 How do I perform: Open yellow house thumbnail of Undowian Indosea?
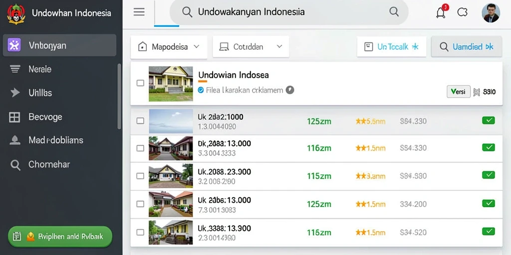[x=171, y=84]
